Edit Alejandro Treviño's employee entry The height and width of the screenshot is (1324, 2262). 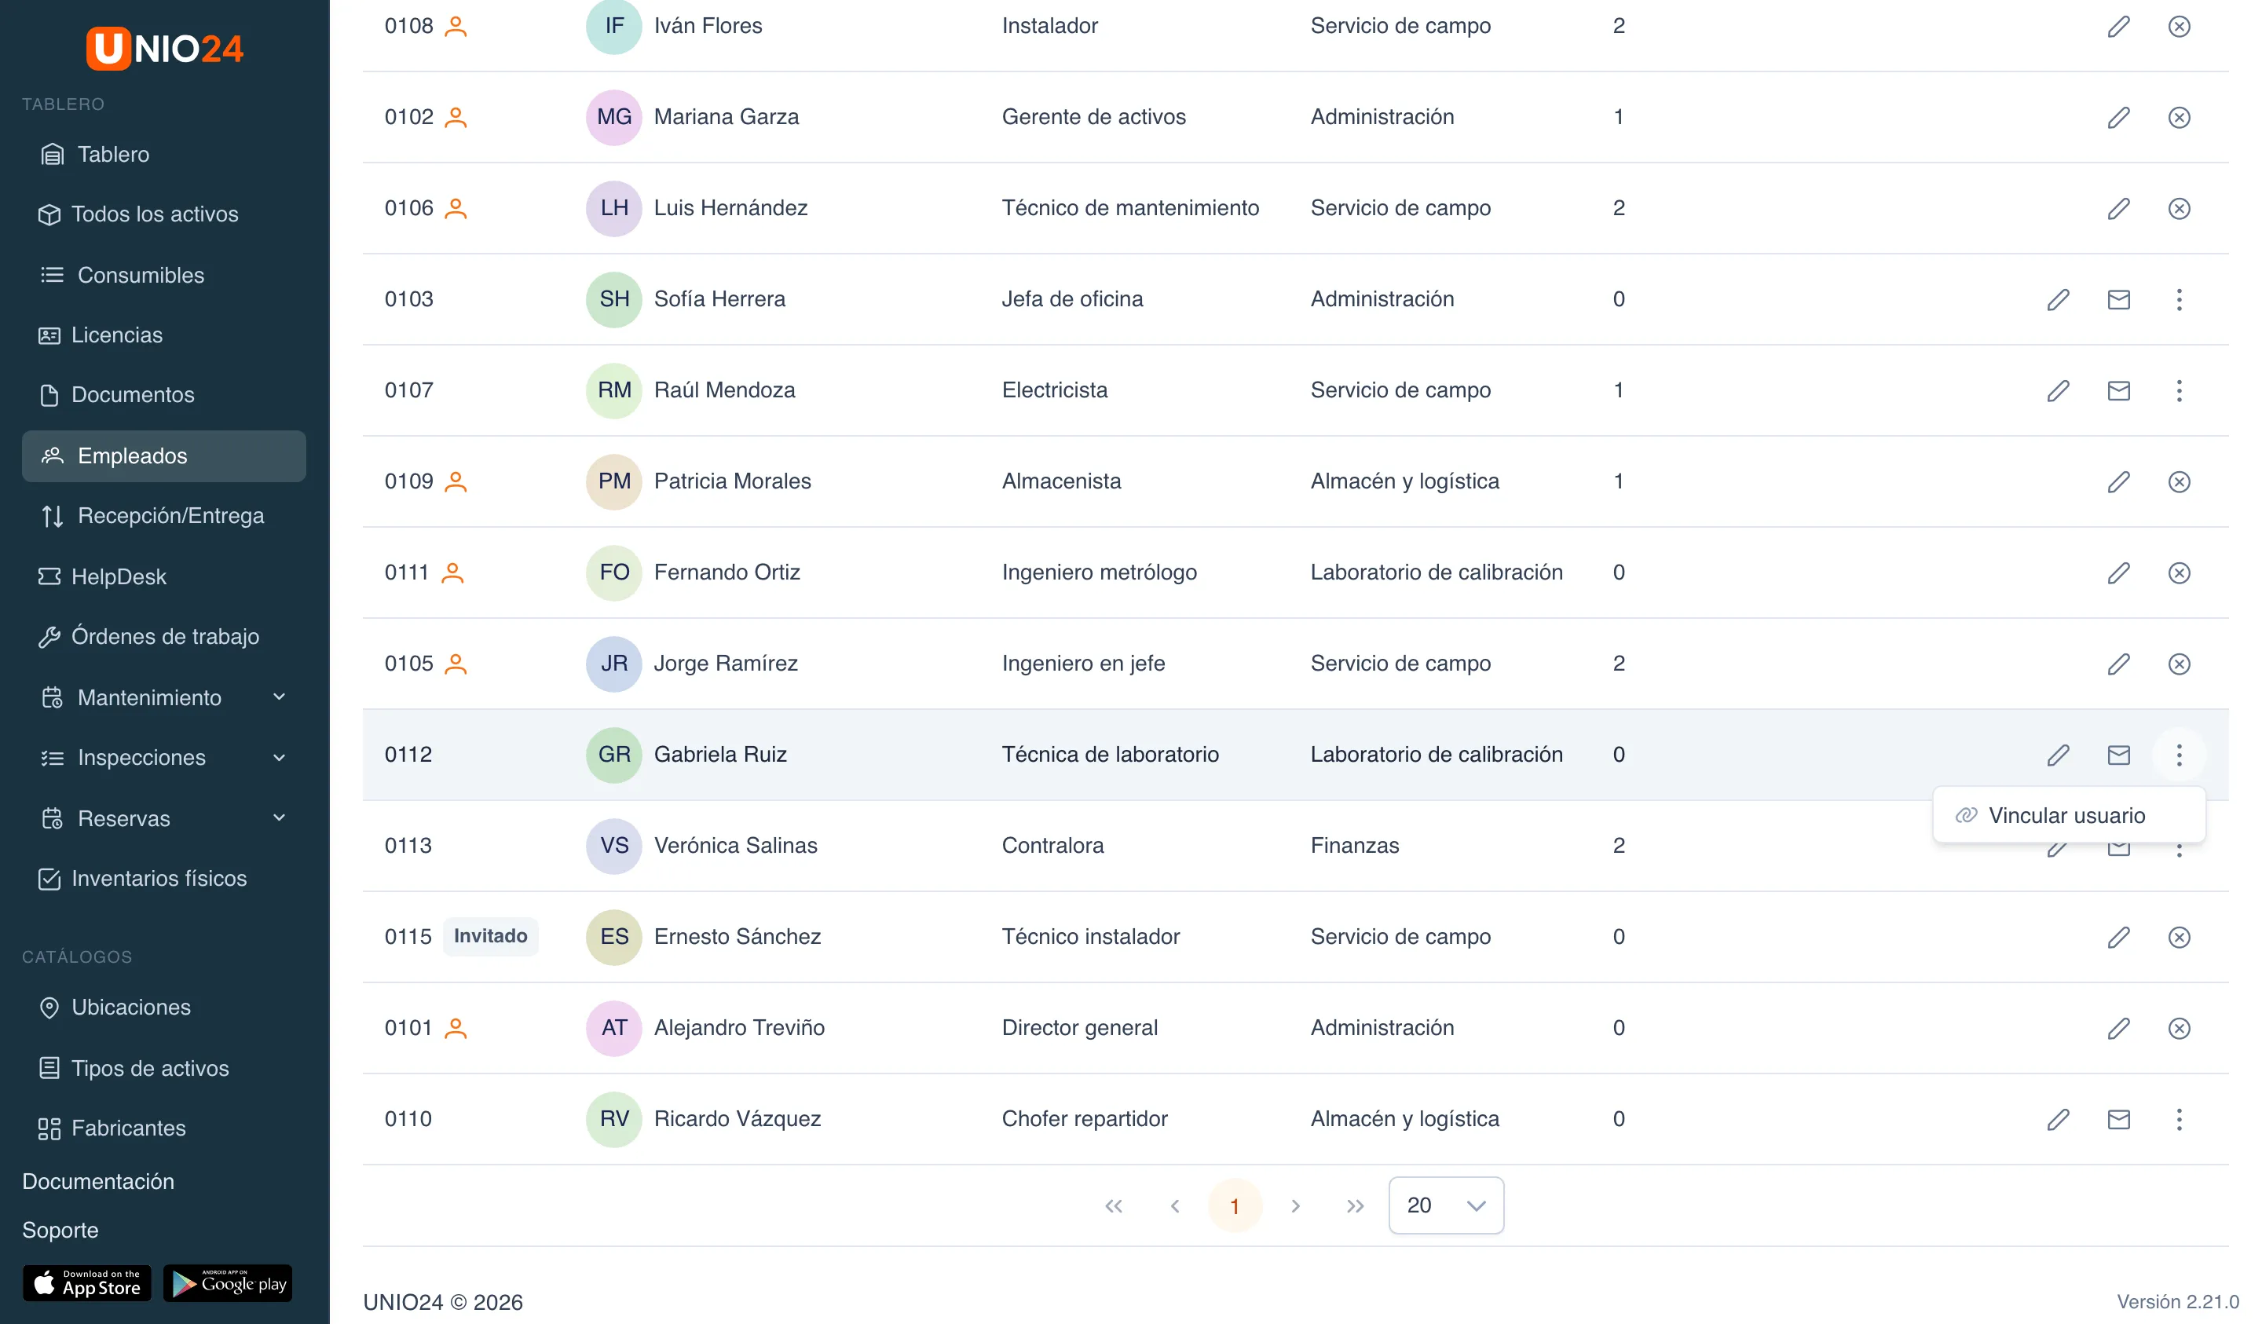[x=2117, y=1029]
